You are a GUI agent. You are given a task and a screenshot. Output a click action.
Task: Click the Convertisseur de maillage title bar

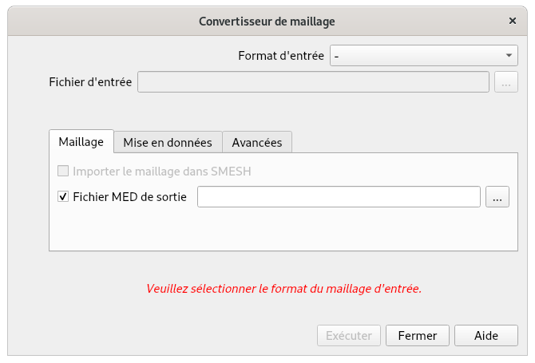pyautogui.click(x=267, y=21)
